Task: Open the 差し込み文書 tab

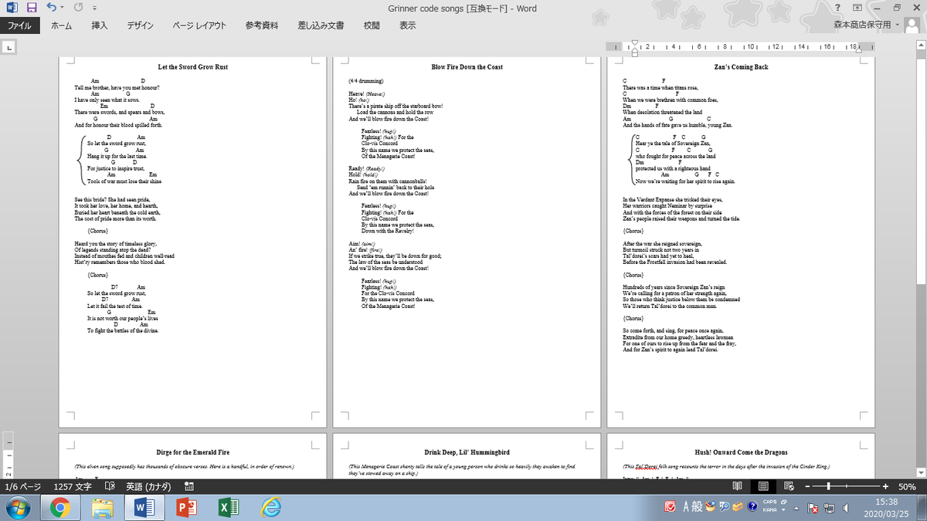Action: click(x=321, y=25)
